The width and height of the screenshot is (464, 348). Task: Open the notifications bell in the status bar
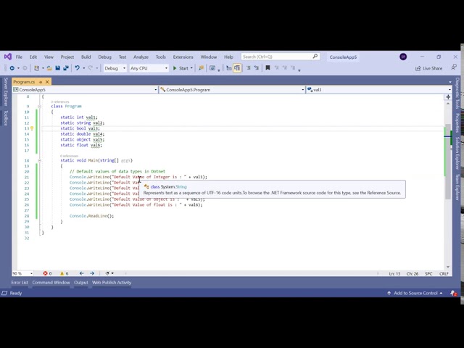pyautogui.click(x=453, y=293)
